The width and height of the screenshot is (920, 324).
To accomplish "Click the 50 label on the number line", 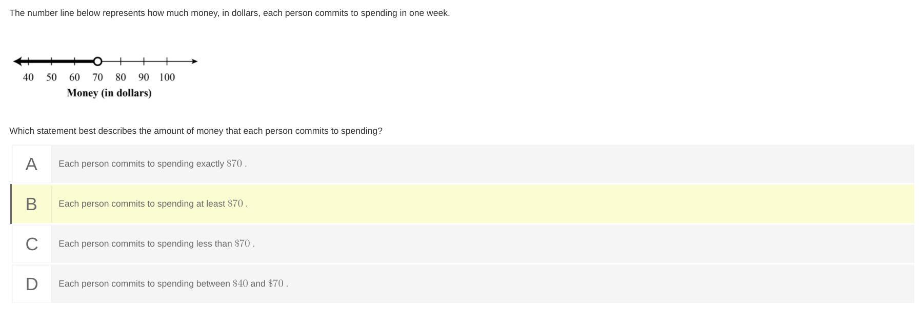I will click(x=51, y=77).
